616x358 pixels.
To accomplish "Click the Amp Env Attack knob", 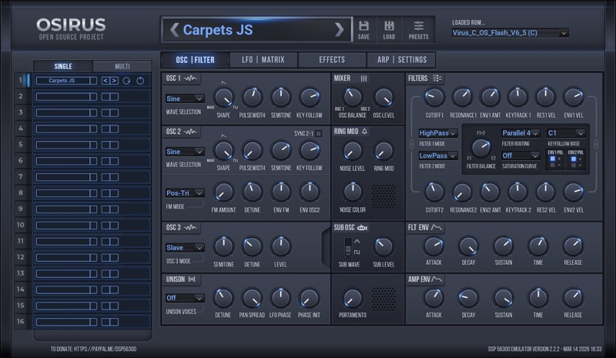I will pyautogui.click(x=434, y=298).
